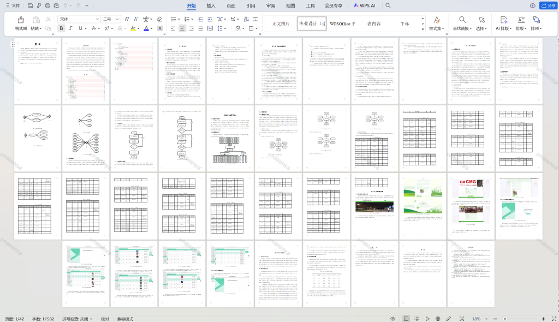Viewport: 559px width, 322px height.
Task: Switch to the 审阅 (Review) tab
Action: tap(271, 5)
